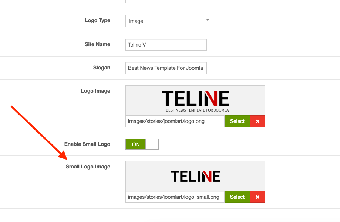The image size is (340, 222).
Task: Click the white handle of Small Logo switch
Action: [x=152, y=144]
